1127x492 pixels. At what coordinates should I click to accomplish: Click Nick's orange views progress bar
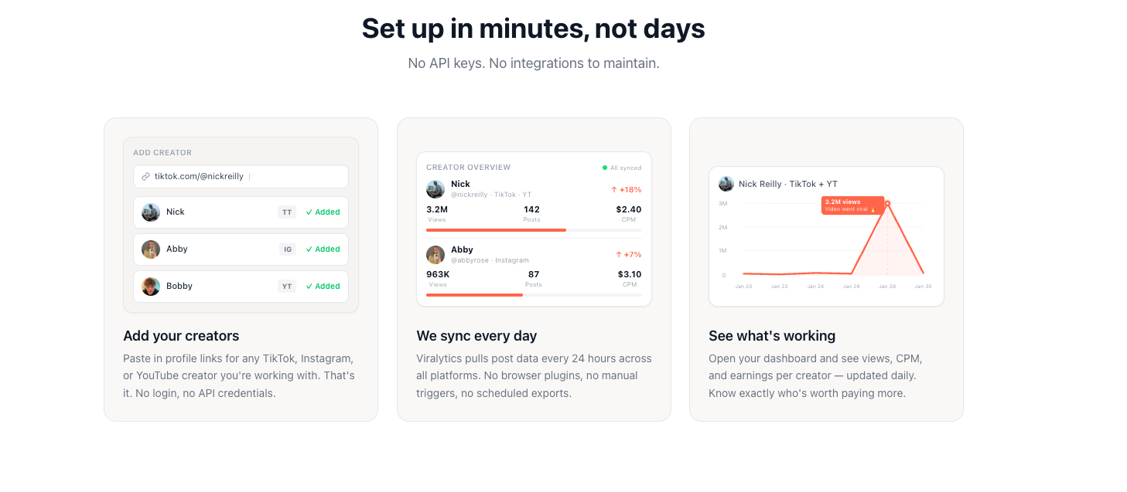coord(496,230)
